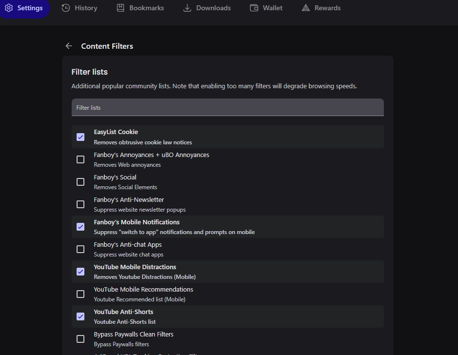
Task: Go back using the Content Filters arrow
Action: (69, 46)
